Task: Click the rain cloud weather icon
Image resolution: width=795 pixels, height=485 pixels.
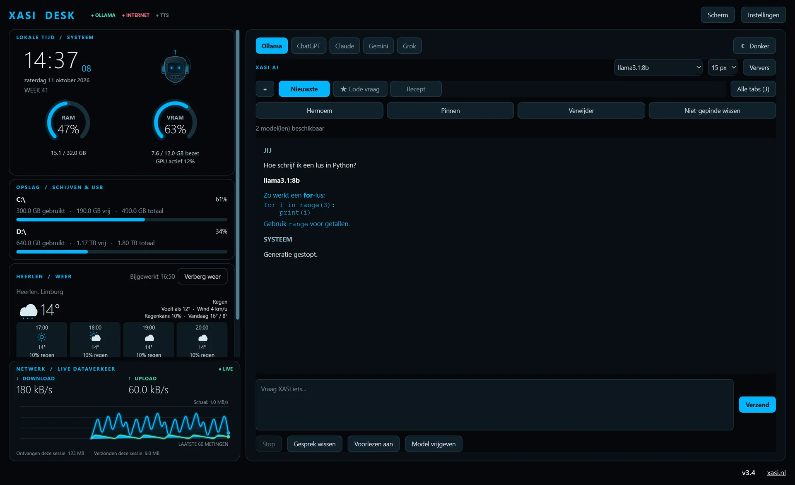Action: [28, 311]
